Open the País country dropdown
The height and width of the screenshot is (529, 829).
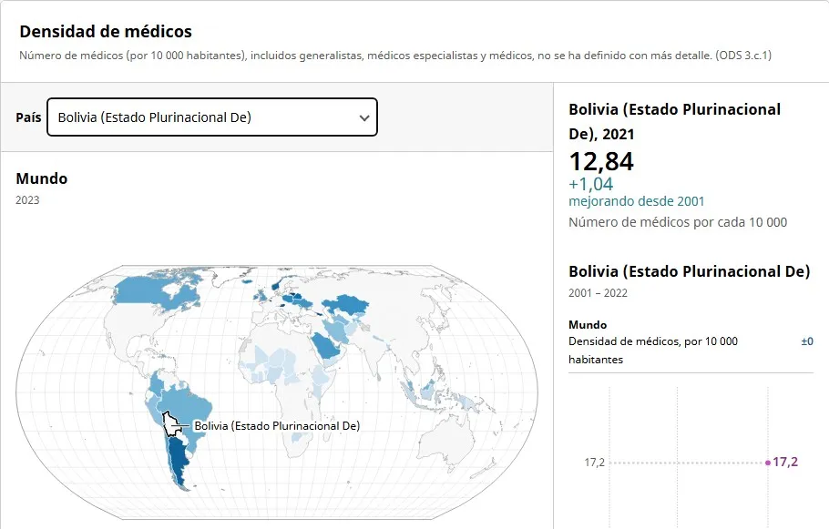(211, 117)
